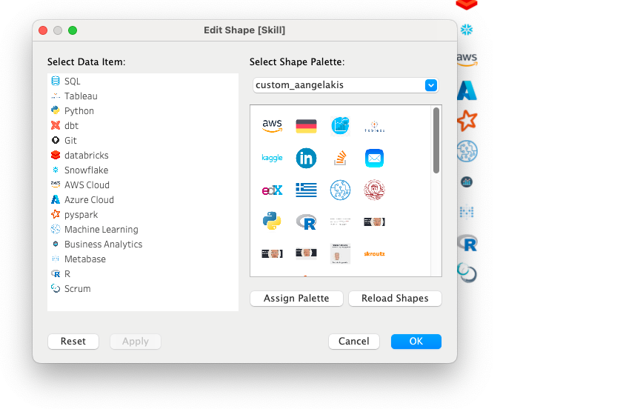Pick the AWS logo shape in the palette
This screenshot has width=640, height=409.
273,126
